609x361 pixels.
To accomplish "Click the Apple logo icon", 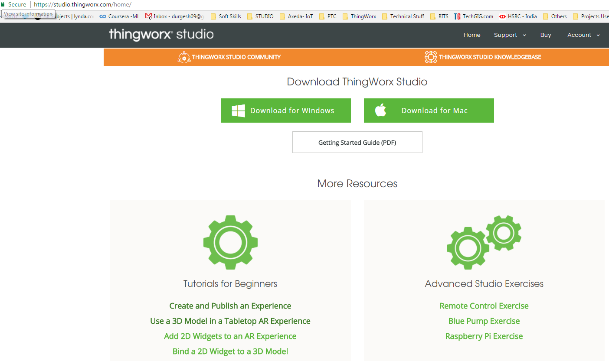I will click(380, 110).
